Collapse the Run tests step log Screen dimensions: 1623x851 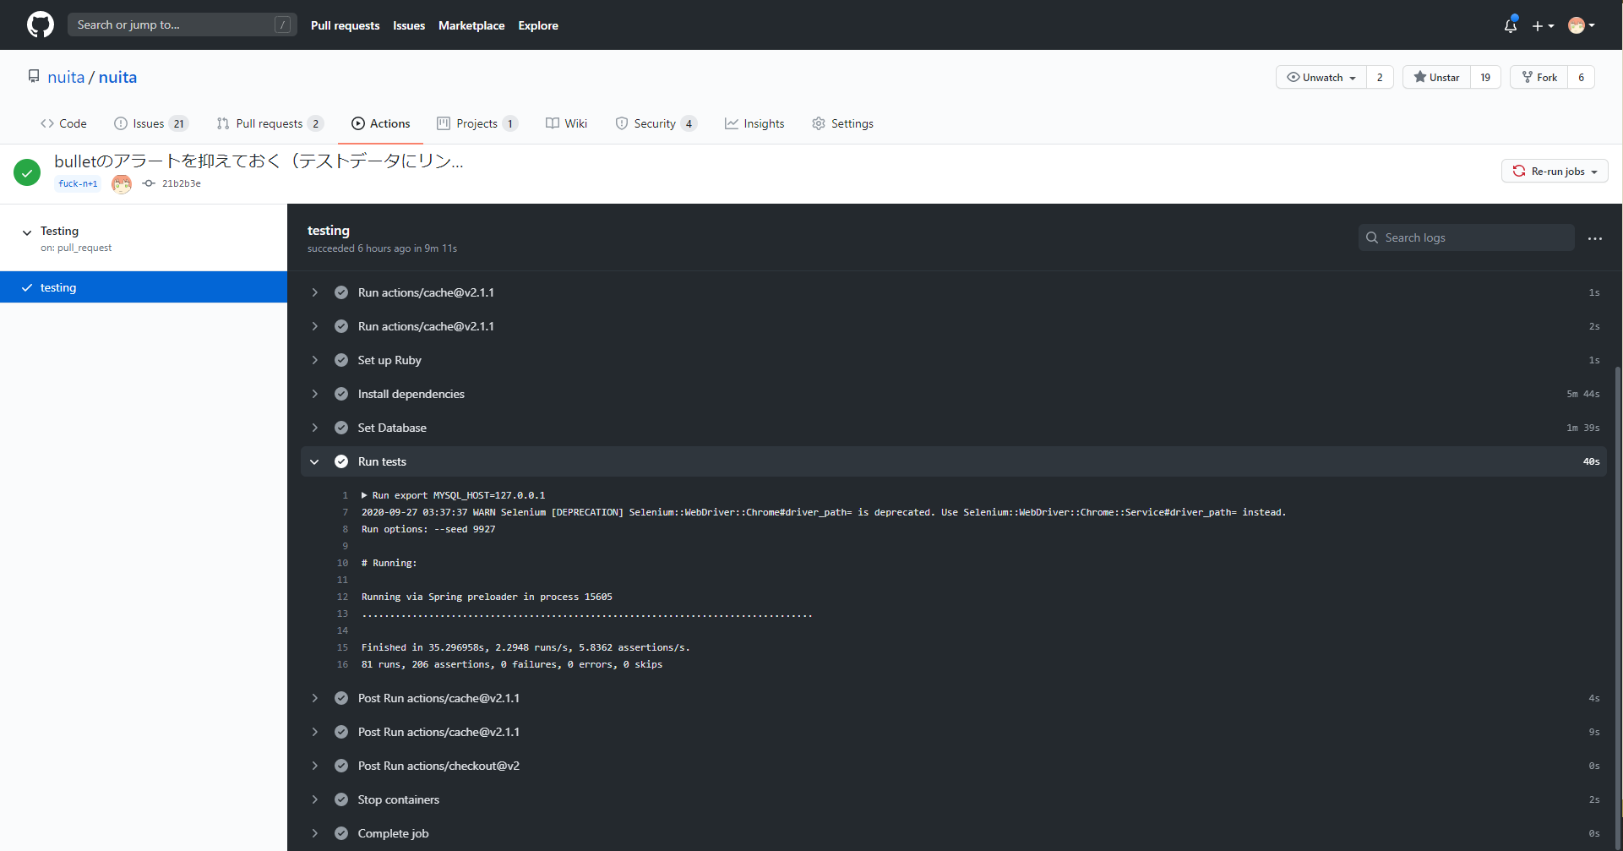coord(315,461)
